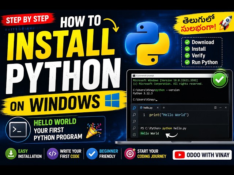Click the rocket icon in the yellow banner
The image size is (234, 175).
[225, 23]
